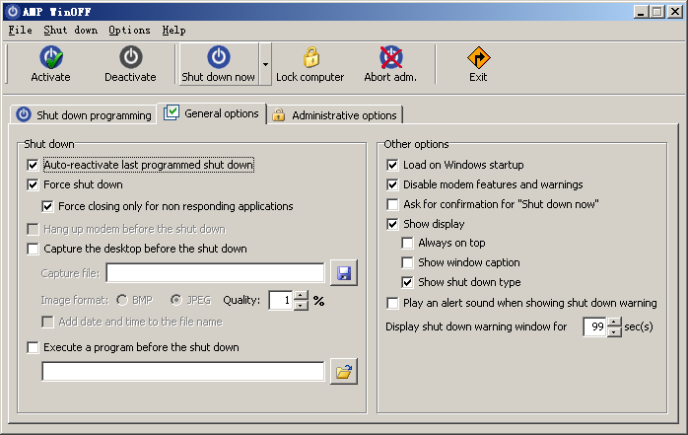Minimize the AMP WinOFF window
The image size is (688, 435).
[641, 12]
